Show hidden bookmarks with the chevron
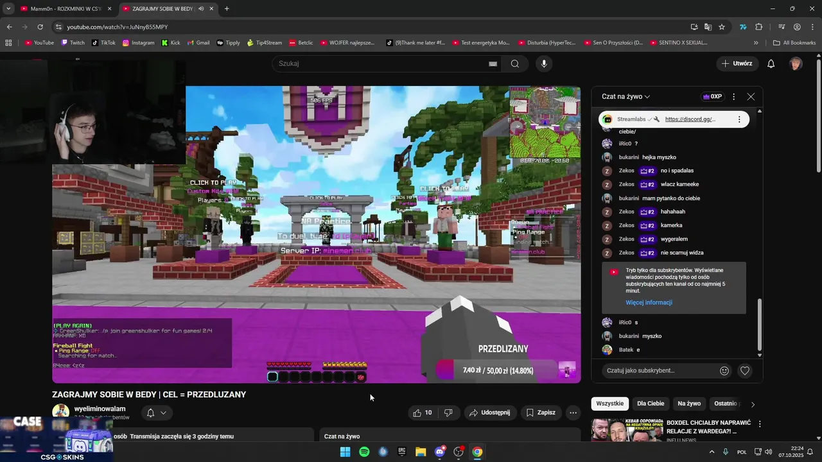Image resolution: width=822 pixels, height=462 pixels. click(x=756, y=43)
